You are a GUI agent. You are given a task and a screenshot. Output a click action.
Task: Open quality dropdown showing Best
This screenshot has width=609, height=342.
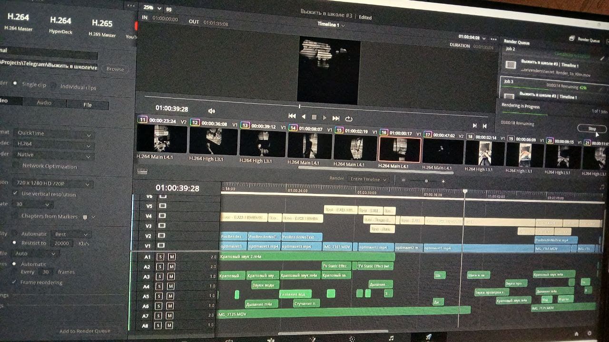pos(71,234)
